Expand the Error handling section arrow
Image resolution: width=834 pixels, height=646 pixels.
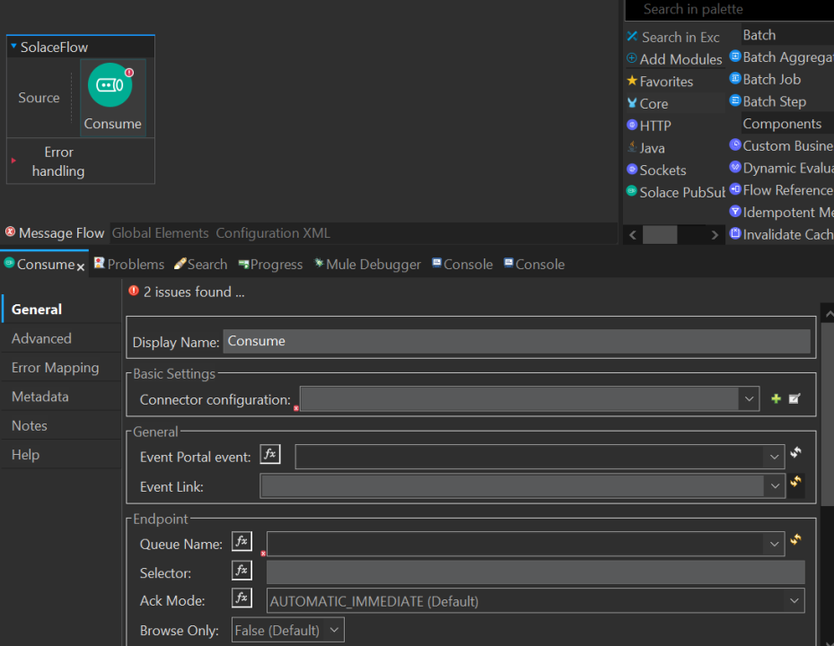13,161
